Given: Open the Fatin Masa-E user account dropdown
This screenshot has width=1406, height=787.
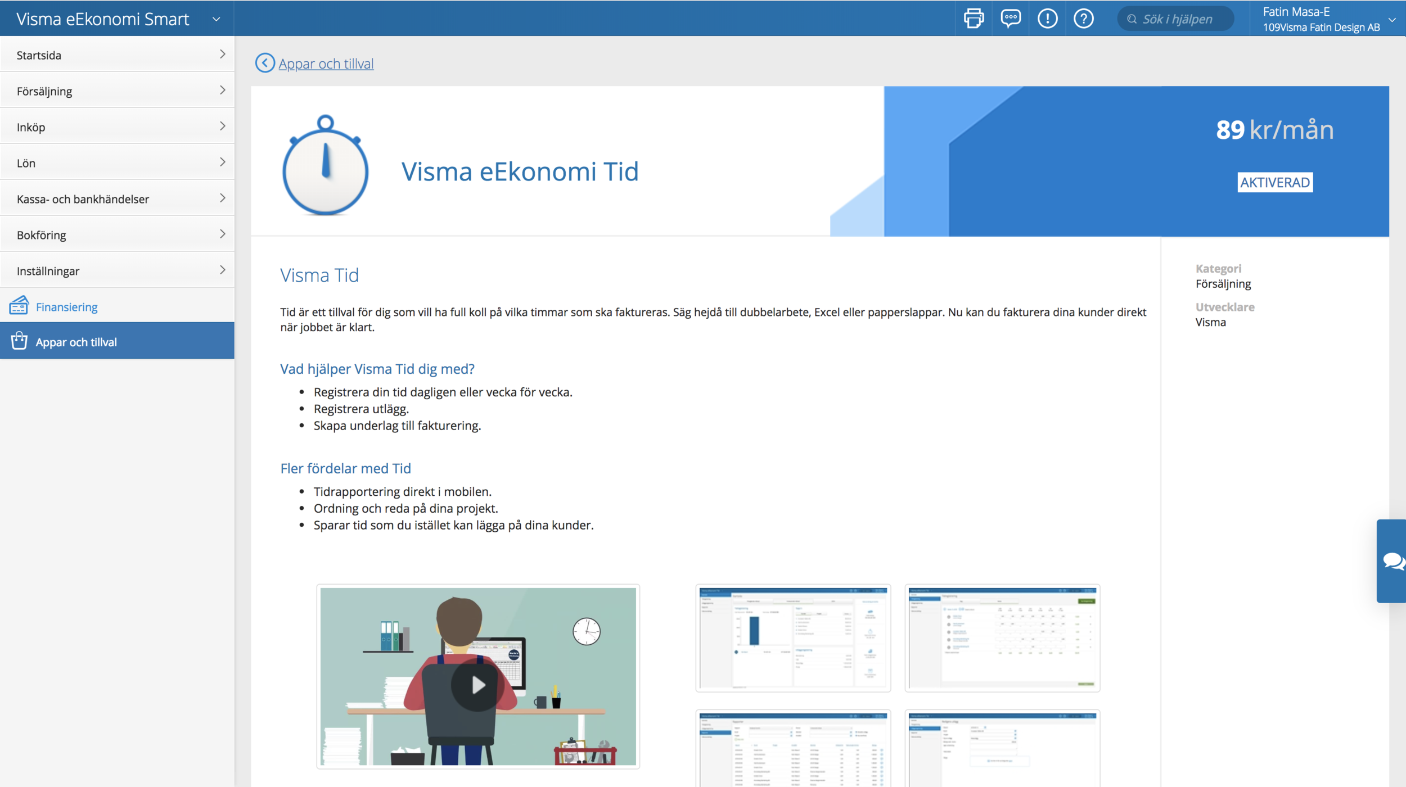Looking at the screenshot, I should click(x=1391, y=20).
